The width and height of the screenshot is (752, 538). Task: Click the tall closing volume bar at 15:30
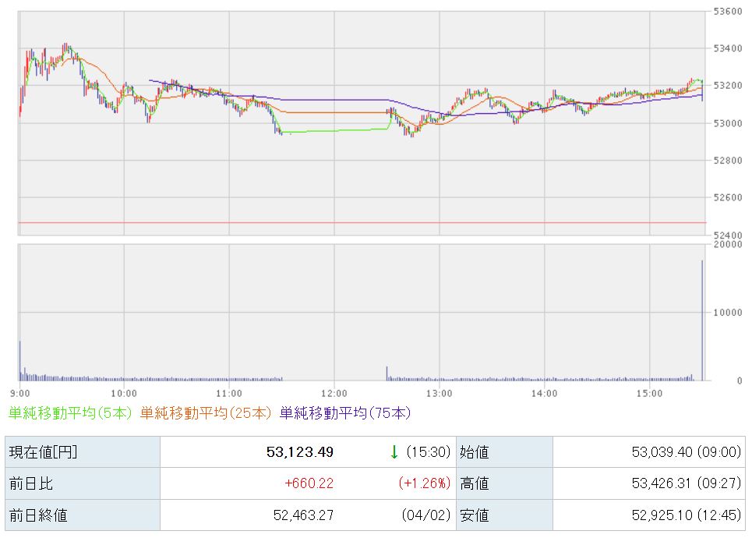[x=702, y=320]
